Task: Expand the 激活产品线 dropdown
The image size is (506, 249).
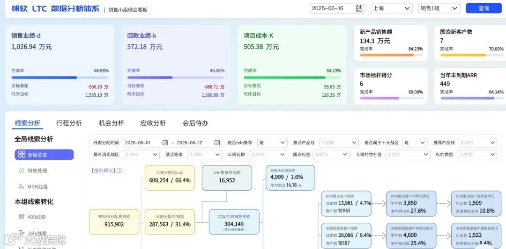Action: [x=339, y=142]
